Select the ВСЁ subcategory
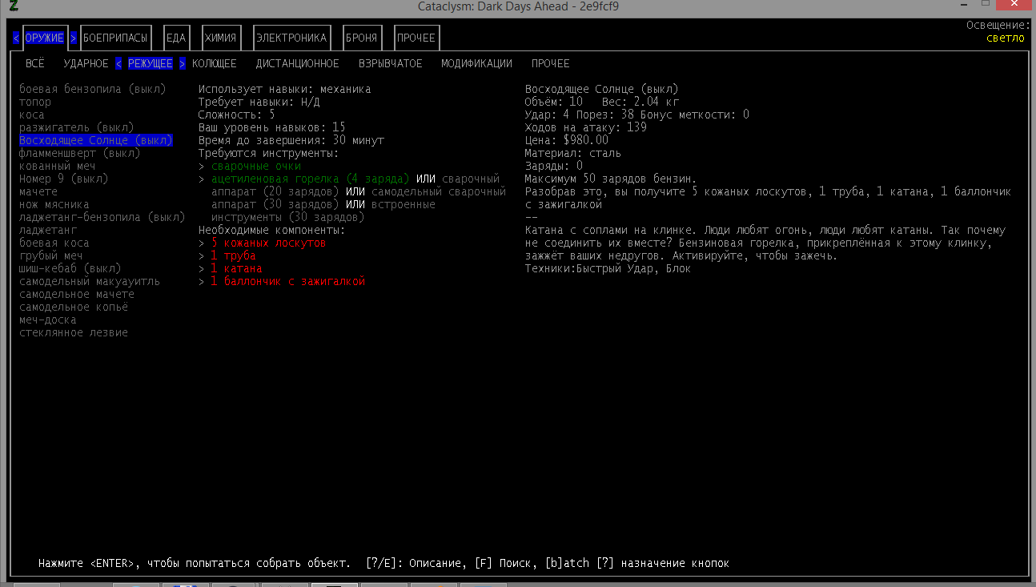 tap(35, 63)
